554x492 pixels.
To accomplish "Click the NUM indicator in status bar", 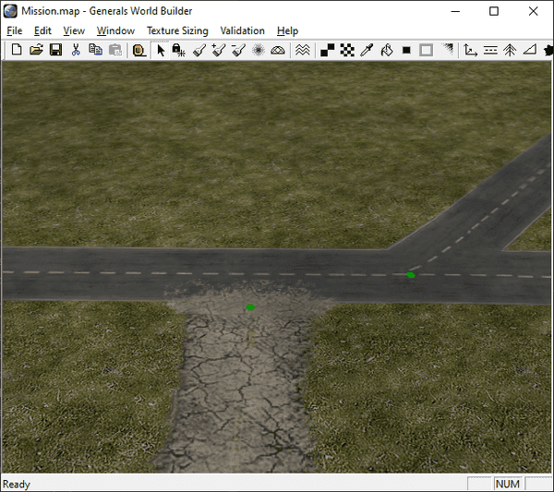I will point(508,484).
